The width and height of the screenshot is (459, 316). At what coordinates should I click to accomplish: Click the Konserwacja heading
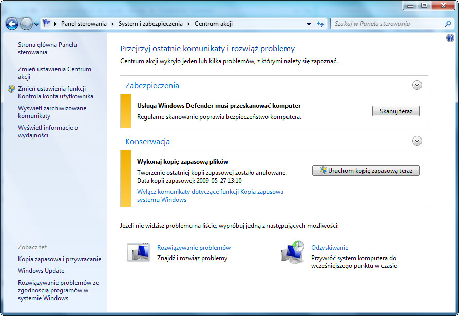[147, 141]
